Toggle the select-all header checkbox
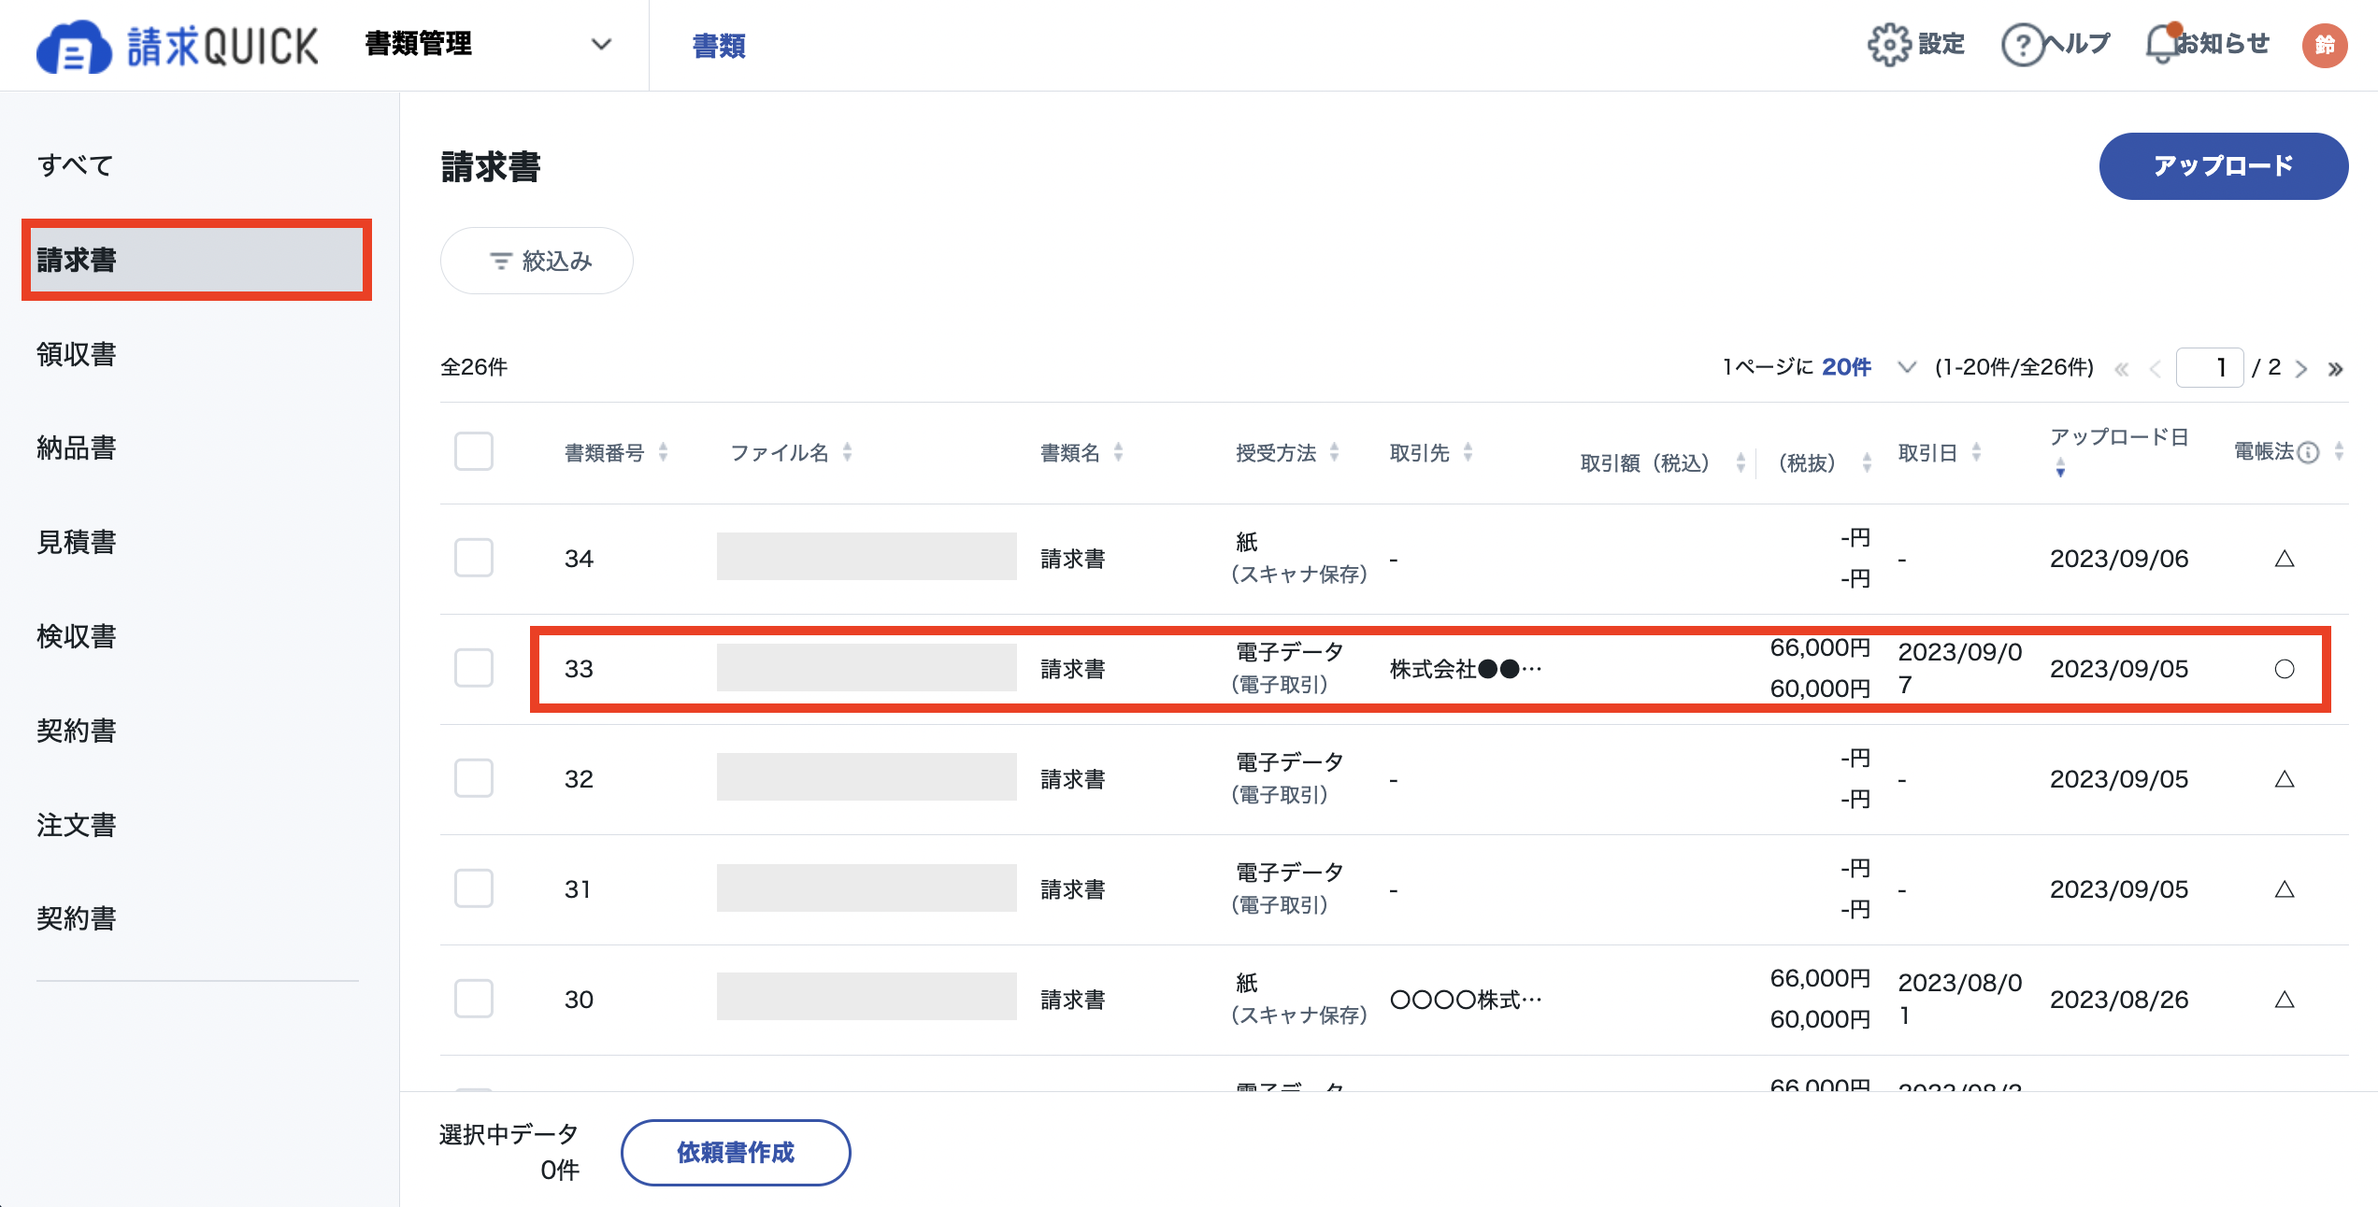 pos(473,451)
